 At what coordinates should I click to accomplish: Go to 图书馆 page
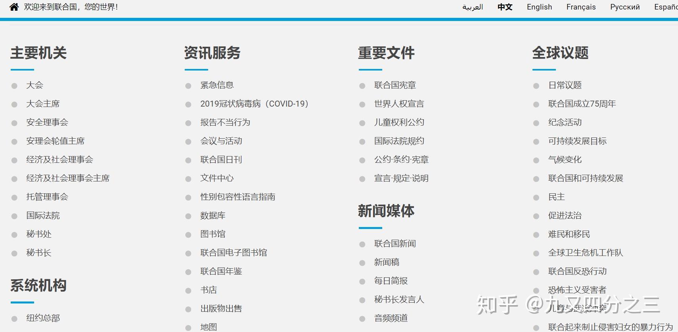pyautogui.click(x=213, y=234)
